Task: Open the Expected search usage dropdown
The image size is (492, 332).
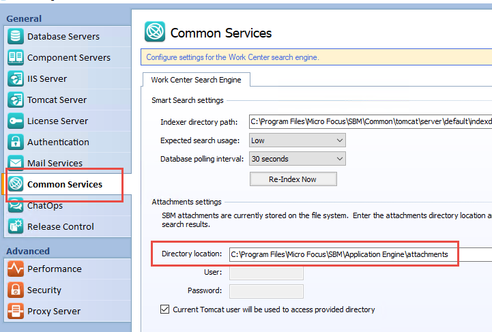Action: point(298,140)
